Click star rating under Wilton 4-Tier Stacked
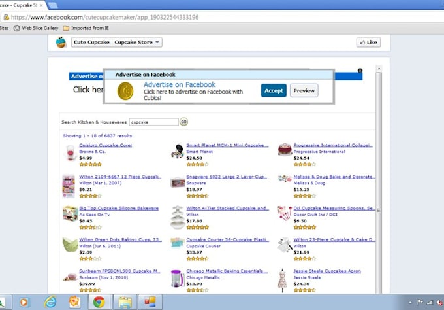Image resolution: width=444 pixels, height=310 pixels. point(198,227)
